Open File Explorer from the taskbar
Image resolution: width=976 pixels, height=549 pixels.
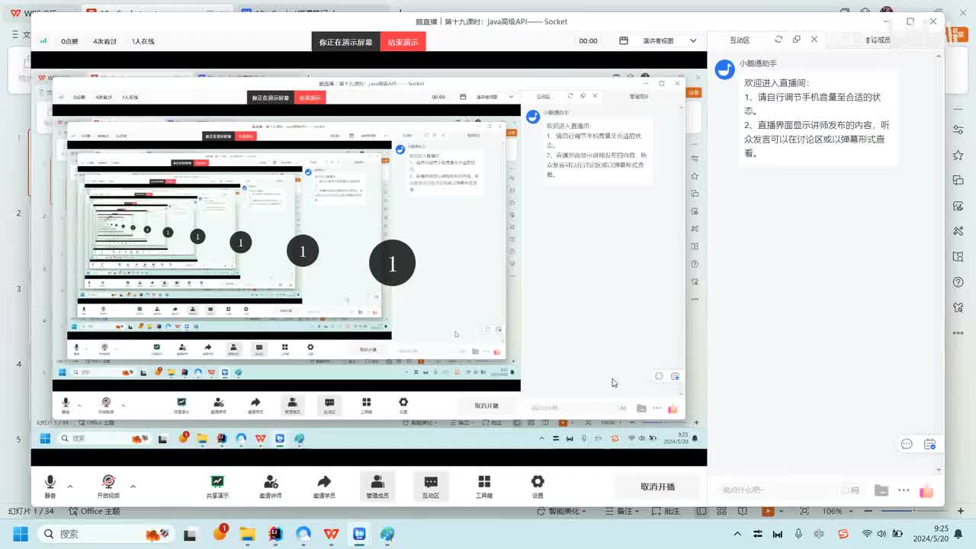click(x=247, y=534)
